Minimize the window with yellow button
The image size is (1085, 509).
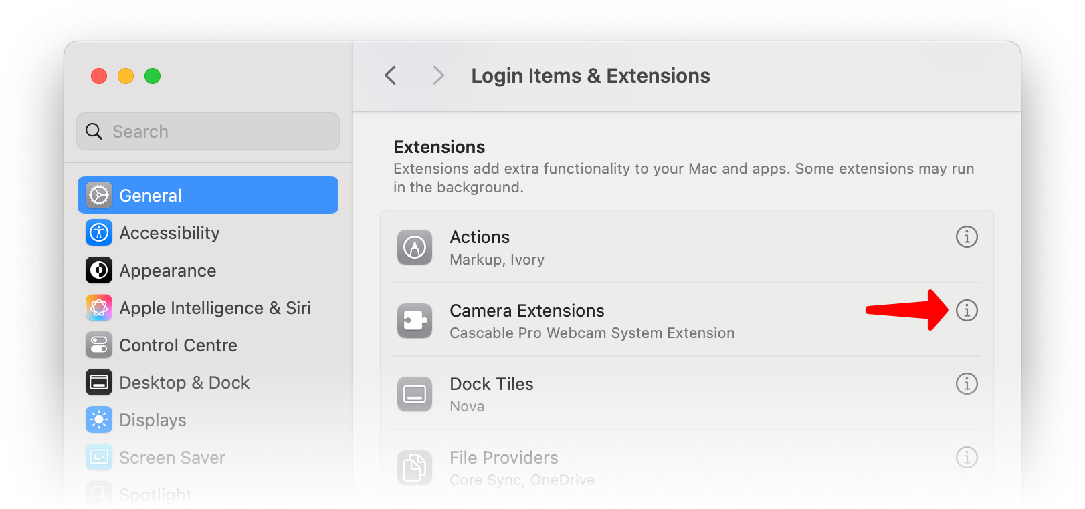126,76
